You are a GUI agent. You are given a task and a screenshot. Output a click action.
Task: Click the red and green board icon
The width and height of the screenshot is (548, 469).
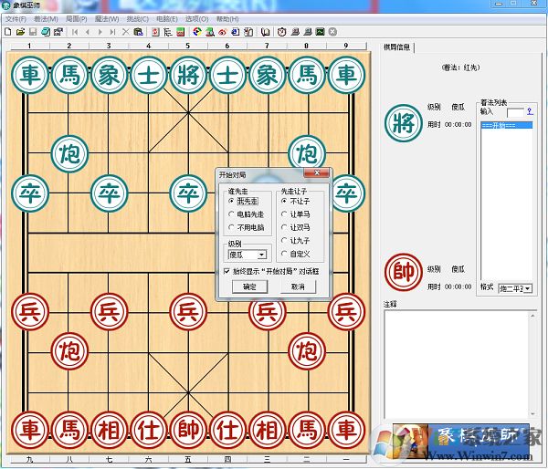pyautogui.click(x=180, y=32)
